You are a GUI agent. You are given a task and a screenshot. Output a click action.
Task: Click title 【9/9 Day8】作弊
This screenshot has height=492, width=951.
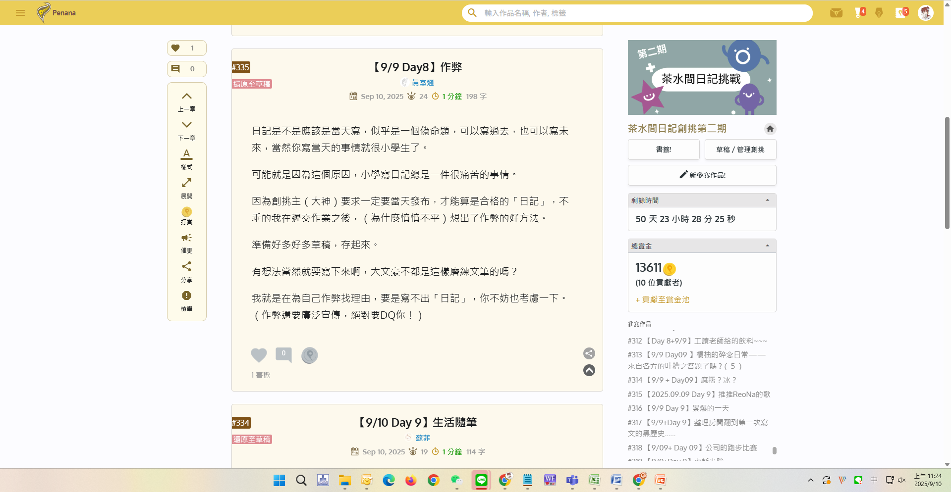pyautogui.click(x=417, y=67)
